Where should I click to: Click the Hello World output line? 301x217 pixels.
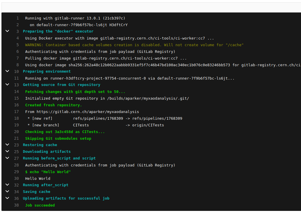point(37,179)
